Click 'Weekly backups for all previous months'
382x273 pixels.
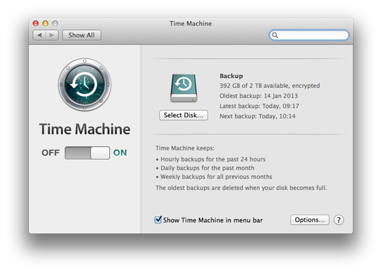click(x=216, y=177)
